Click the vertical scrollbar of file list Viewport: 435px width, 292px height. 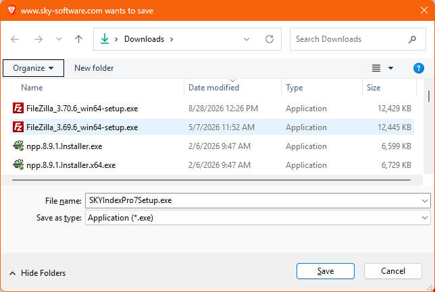coord(429,96)
